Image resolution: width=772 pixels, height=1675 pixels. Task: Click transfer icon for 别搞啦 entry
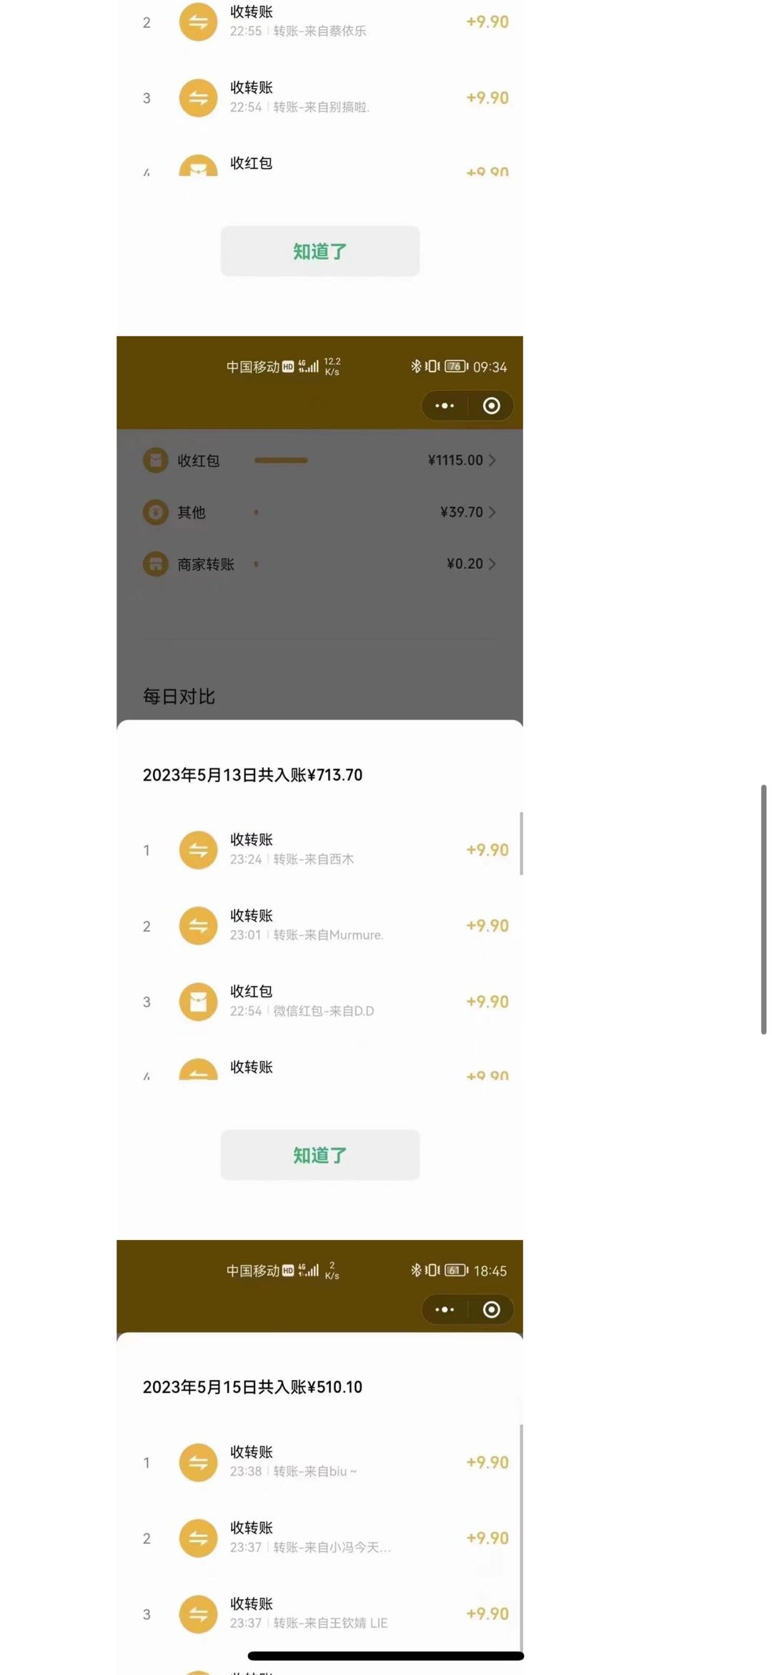(198, 98)
